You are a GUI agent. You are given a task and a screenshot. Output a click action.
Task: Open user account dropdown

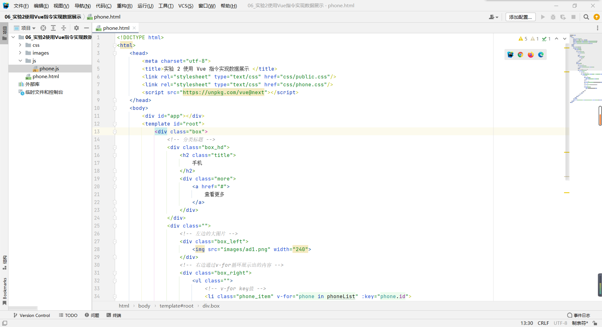pyautogui.click(x=494, y=17)
